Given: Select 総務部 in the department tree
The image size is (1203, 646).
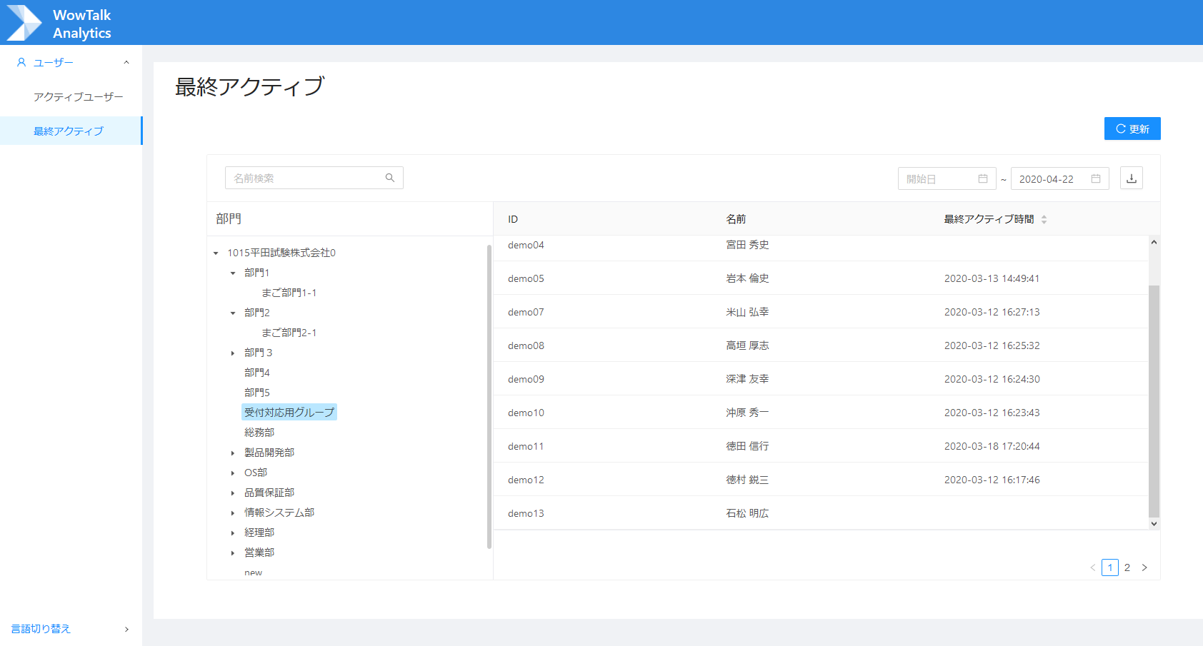Looking at the screenshot, I should (259, 433).
